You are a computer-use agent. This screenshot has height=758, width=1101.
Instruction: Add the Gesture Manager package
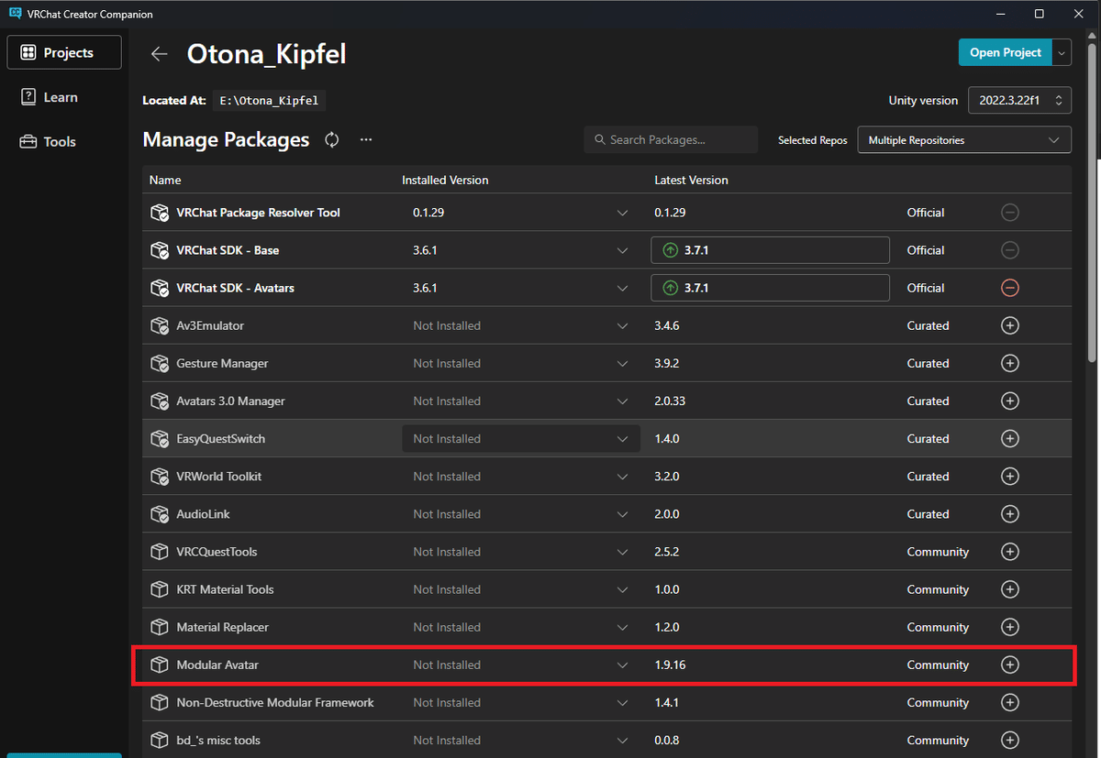1009,364
